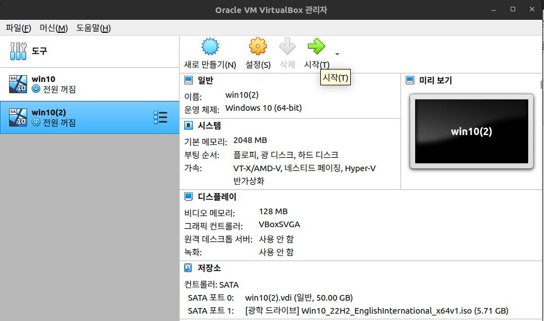Open win10(2) machine tools list menu icon
The height and width of the screenshot is (321, 544).
point(160,118)
